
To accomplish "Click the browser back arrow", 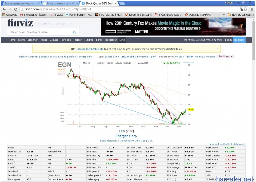I will [4, 9].
